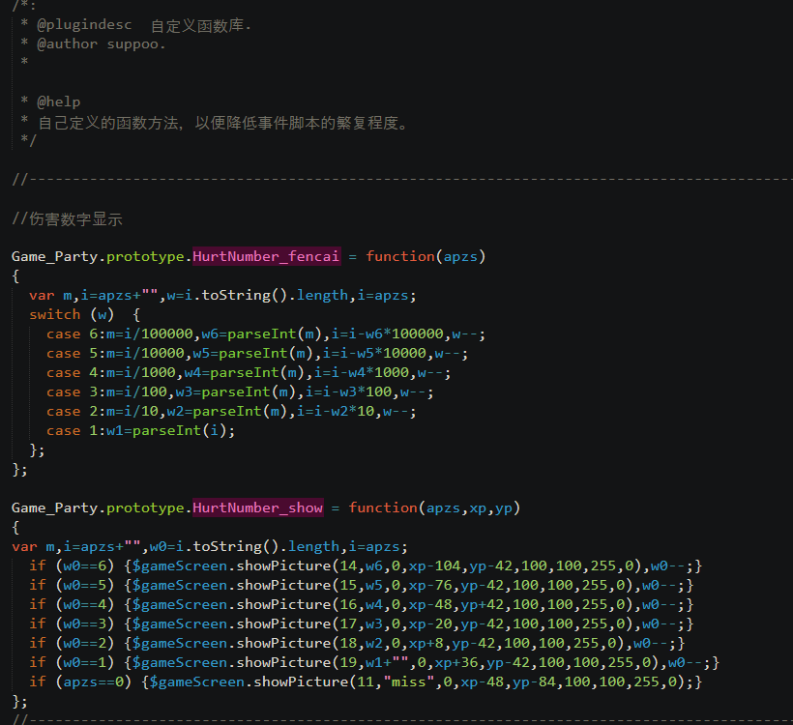Click the 'case 5:' code line
The height and width of the screenshot is (725, 793).
[257, 353]
